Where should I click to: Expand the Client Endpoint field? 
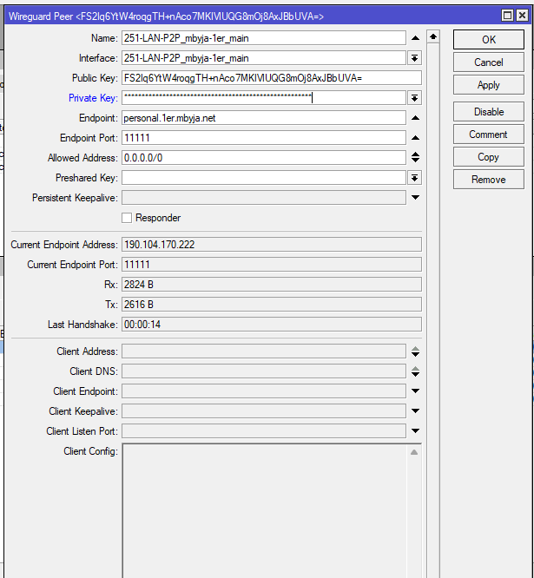click(x=415, y=391)
